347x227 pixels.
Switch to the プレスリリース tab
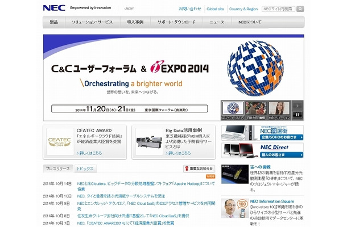[58, 169]
